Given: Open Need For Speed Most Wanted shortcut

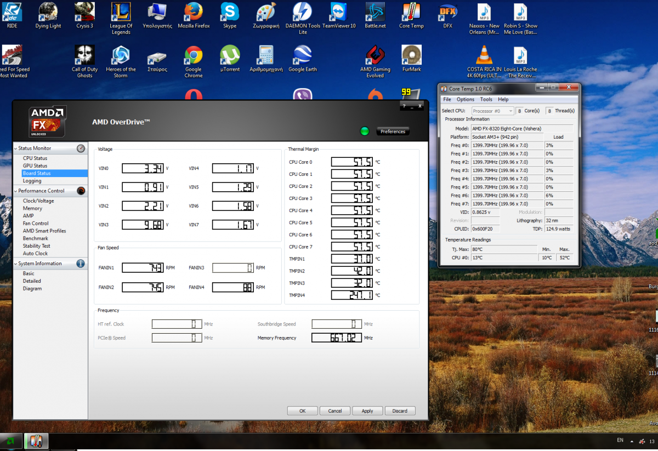Looking at the screenshot, I should [x=12, y=62].
